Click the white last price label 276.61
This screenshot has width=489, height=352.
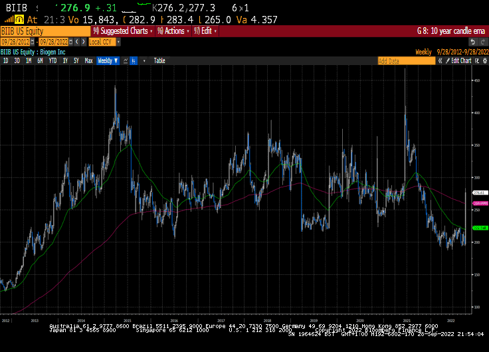[480, 193]
